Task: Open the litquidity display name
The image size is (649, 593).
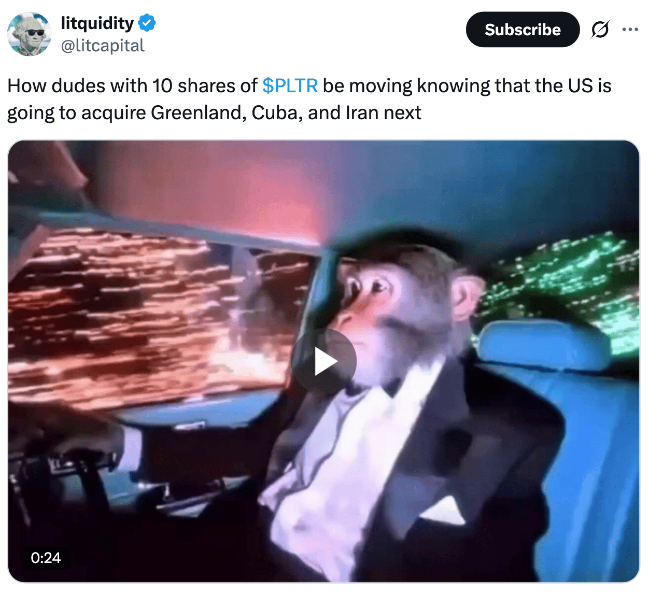Action: coord(97,23)
